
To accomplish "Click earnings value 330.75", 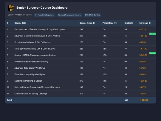I will click(x=143, y=87).
